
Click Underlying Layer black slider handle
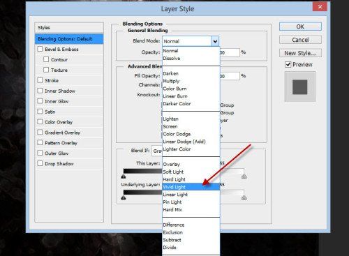[124, 198]
